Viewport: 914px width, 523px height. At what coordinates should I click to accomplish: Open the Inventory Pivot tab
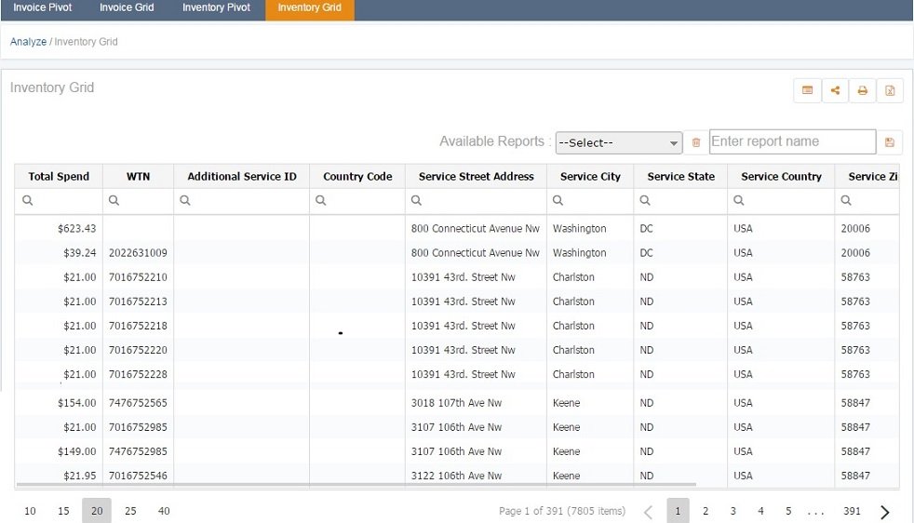[x=216, y=8]
